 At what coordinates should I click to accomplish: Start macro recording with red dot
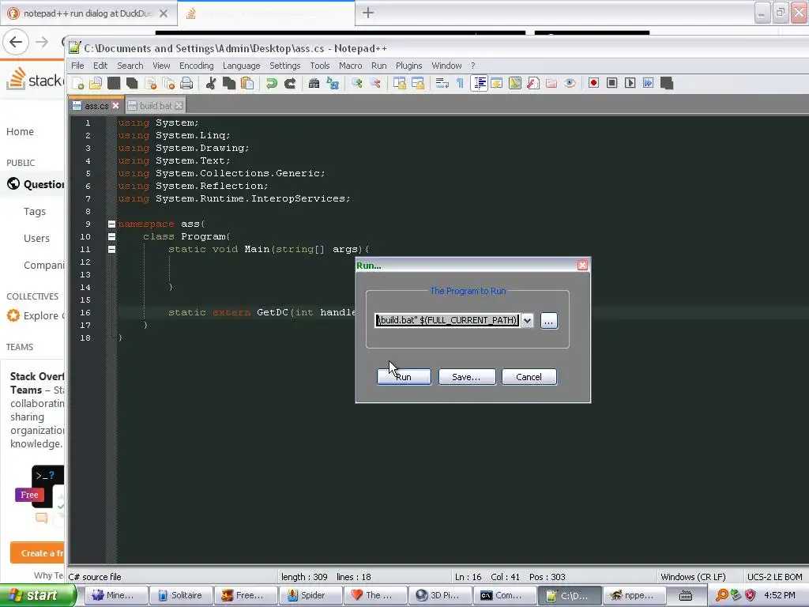[x=593, y=83]
